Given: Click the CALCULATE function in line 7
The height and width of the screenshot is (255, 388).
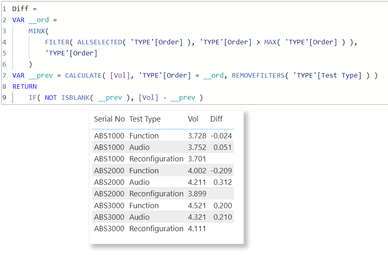Looking at the screenshot, I should [x=83, y=76].
